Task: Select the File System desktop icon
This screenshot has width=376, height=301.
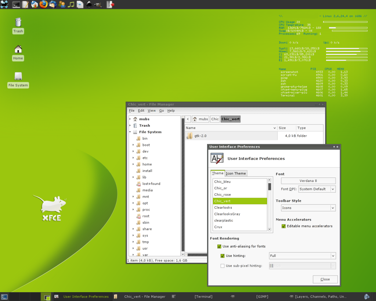Action: click(18, 76)
